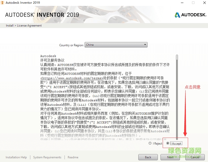Click the Install > License Agreement breadcrumb
Image resolution: width=208 pixels, height=162 pixels.
tap(24, 26)
